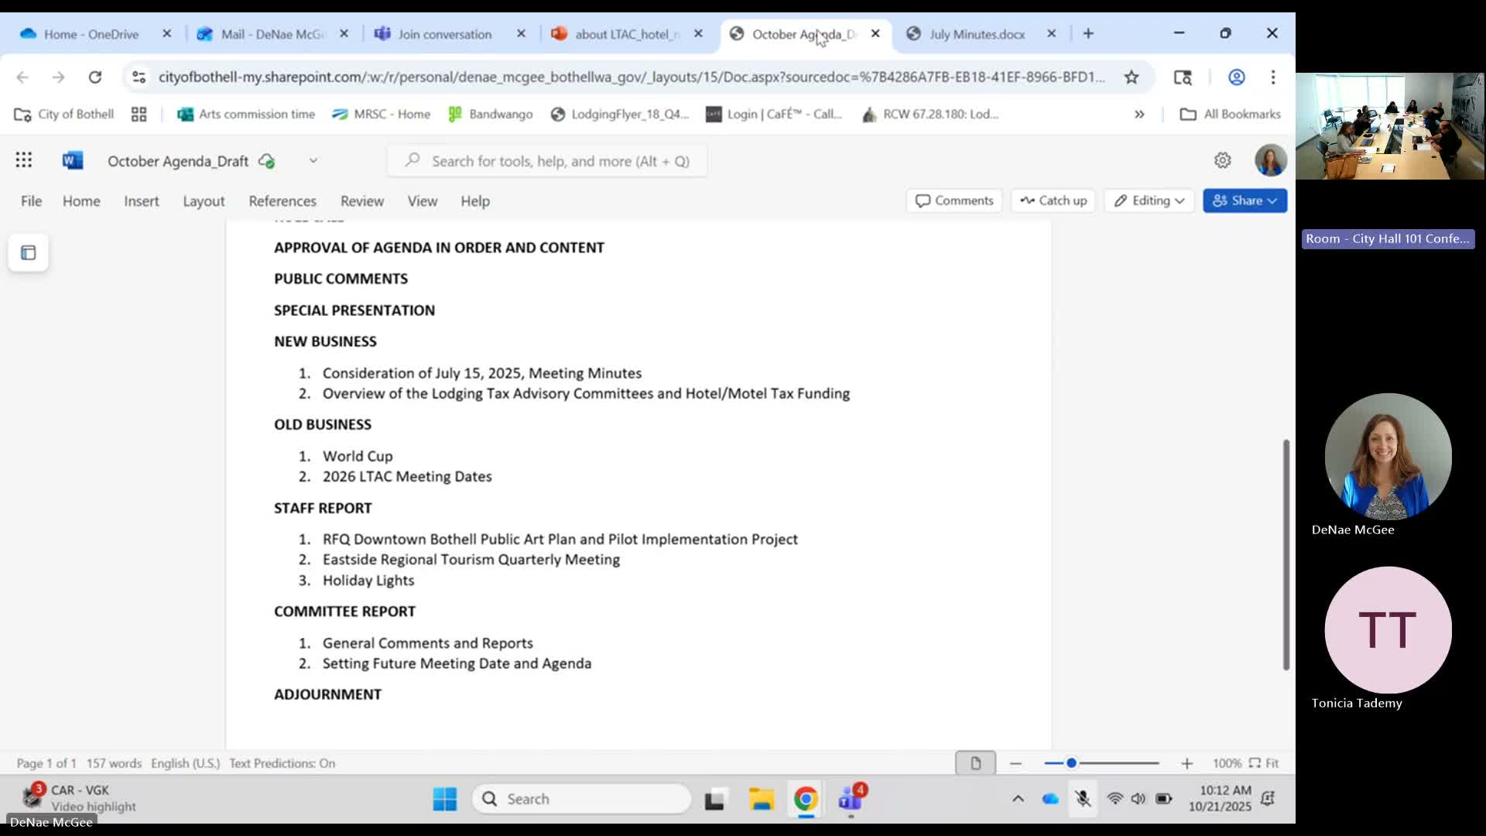
Task: Click the Catch up button
Action: [1053, 200]
